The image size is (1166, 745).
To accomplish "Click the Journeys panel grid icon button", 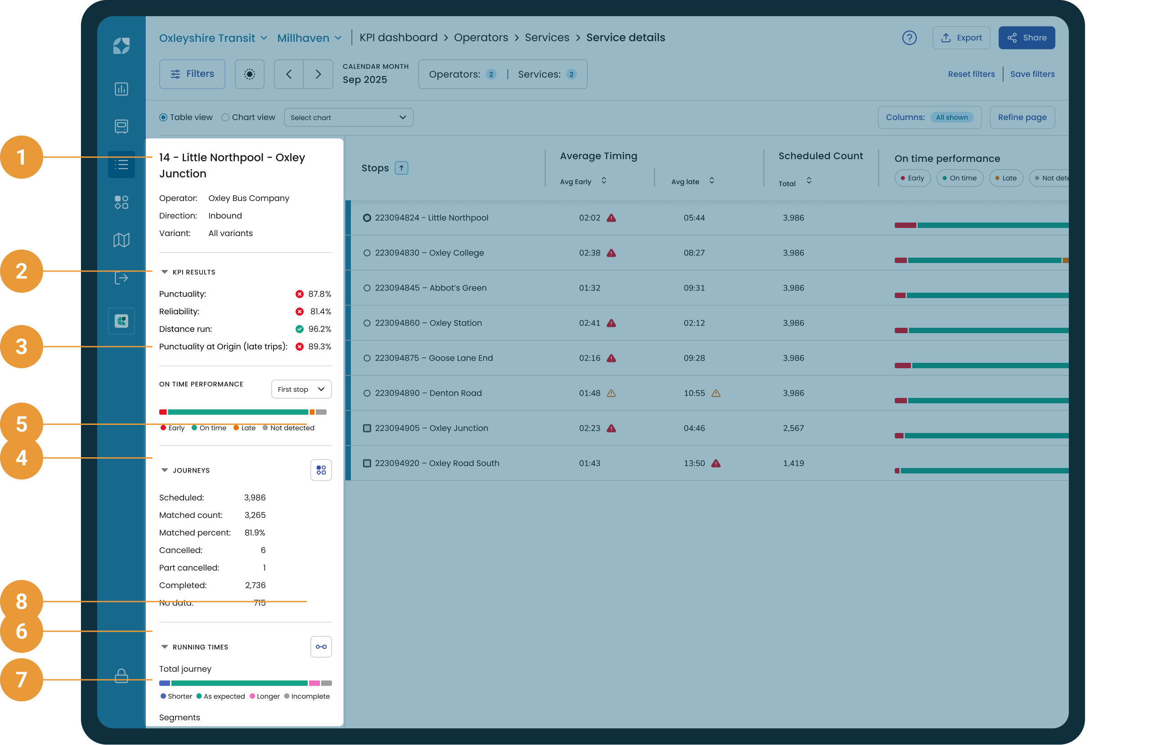I will (x=321, y=470).
